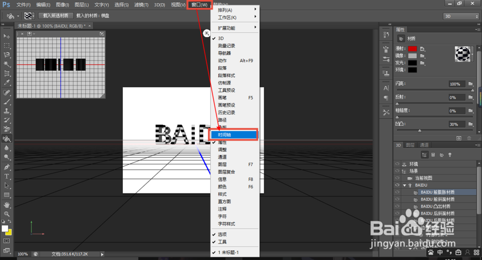The image size is (482, 260).
Task: Open the Paragraph panel icon
Action: coord(386,98)
